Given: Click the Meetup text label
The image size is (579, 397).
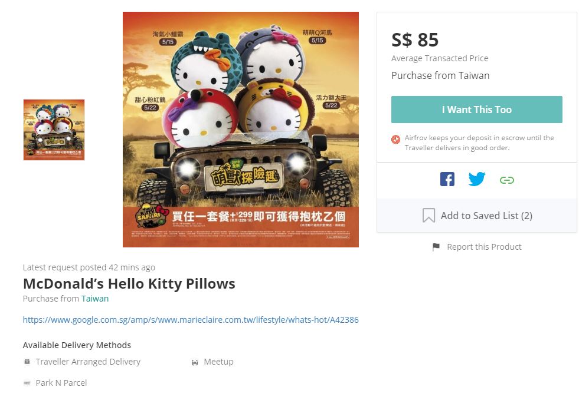Looking at the screenshot, I should (x=218, y=362).
